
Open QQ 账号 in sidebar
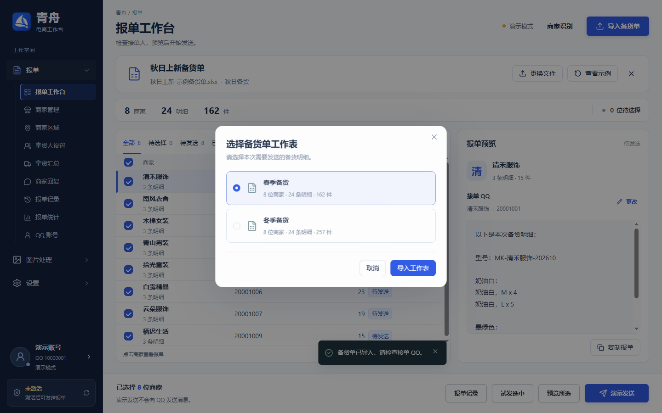click(58, 235)
